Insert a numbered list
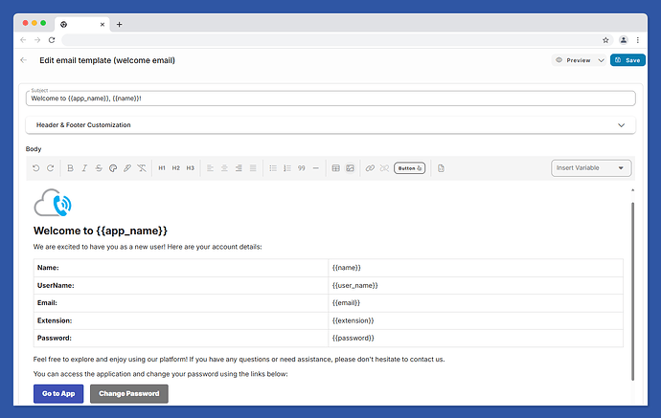This screenshot has width=661, height=418. click(x=287, y=168)
